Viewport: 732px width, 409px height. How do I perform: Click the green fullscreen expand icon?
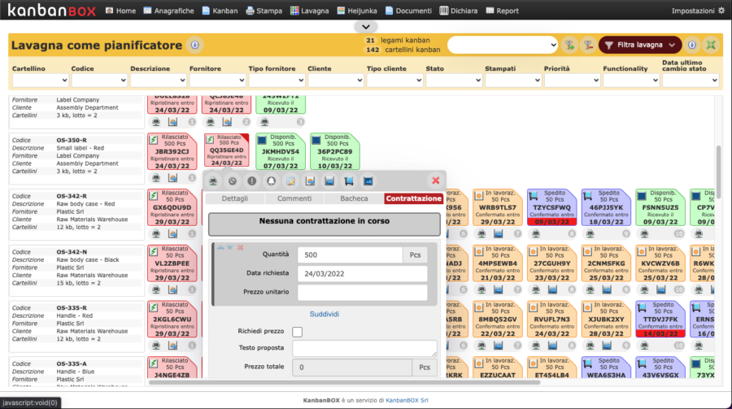pyautogui.click(x=711, y=46)
